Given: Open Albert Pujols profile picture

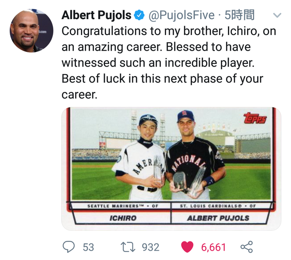Looking at the screenshot, I should click(31, 31).
